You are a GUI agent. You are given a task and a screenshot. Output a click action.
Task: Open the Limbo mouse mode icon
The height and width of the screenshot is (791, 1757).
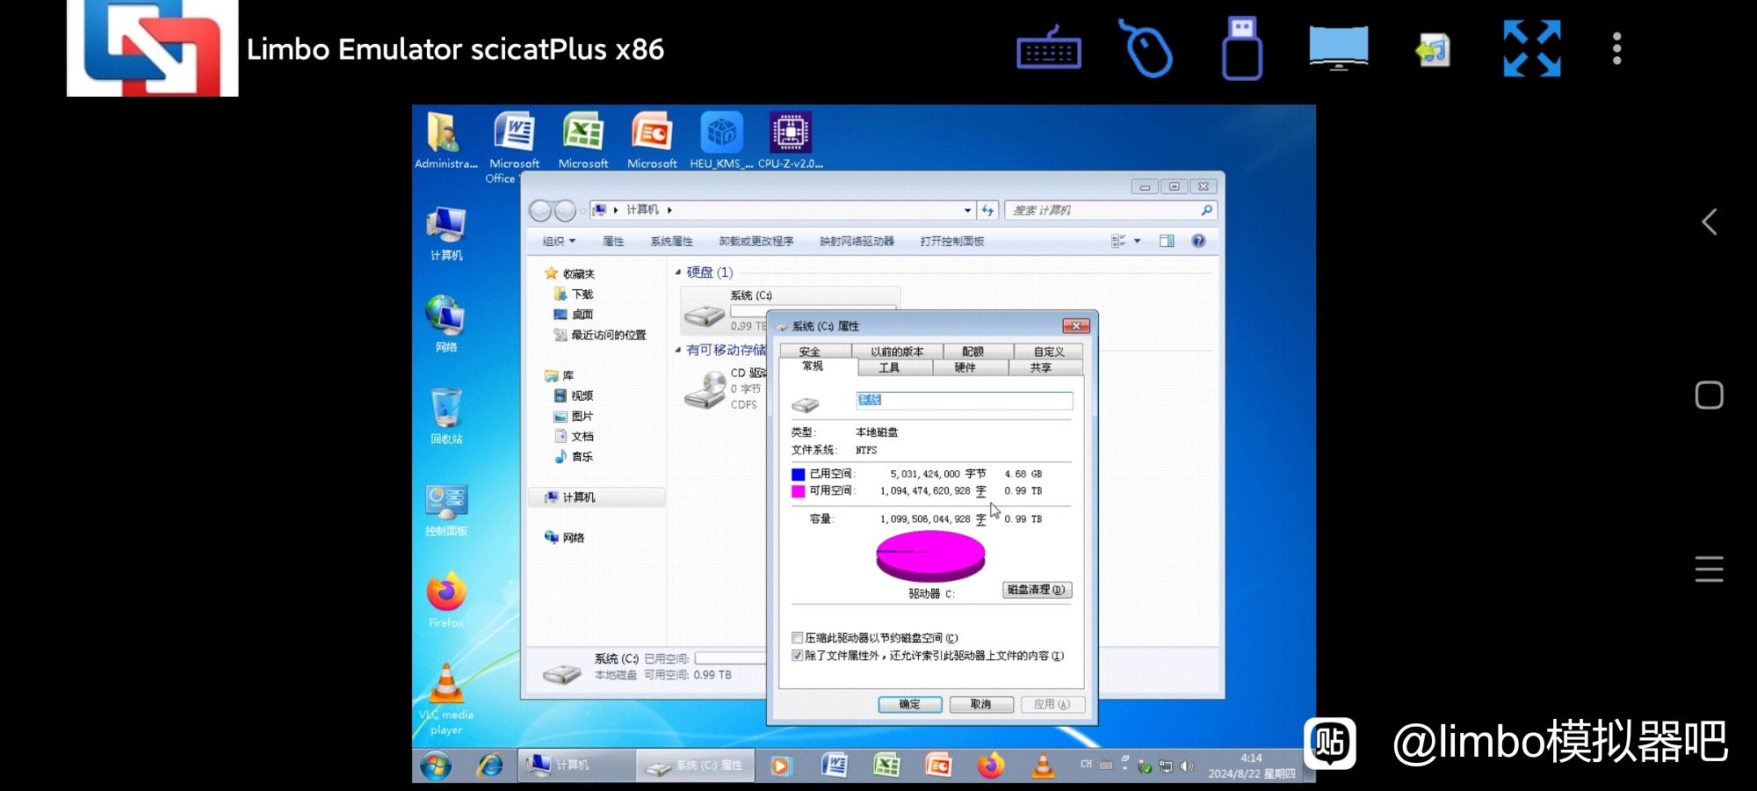(x=1146, y=49)
